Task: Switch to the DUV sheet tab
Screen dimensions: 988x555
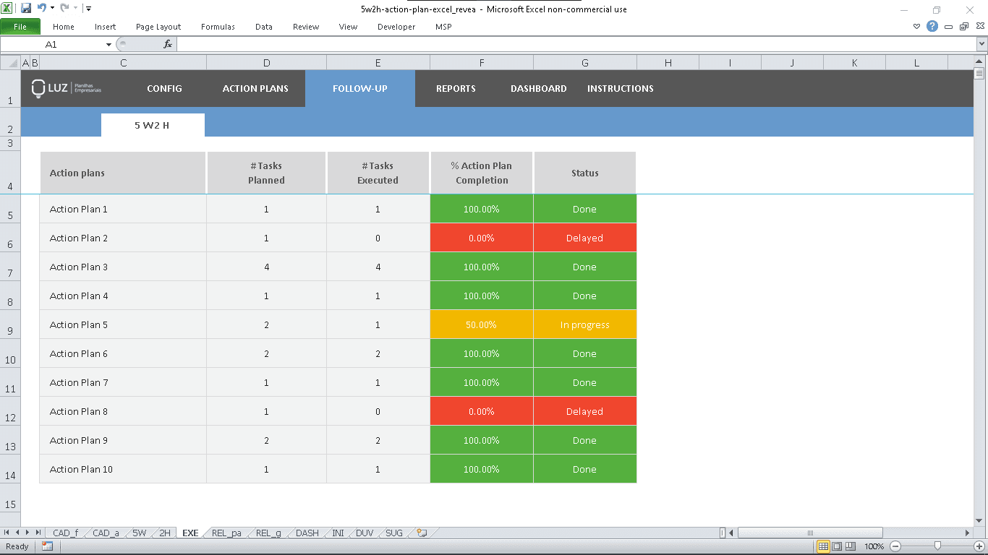Action: coord(365,533)
